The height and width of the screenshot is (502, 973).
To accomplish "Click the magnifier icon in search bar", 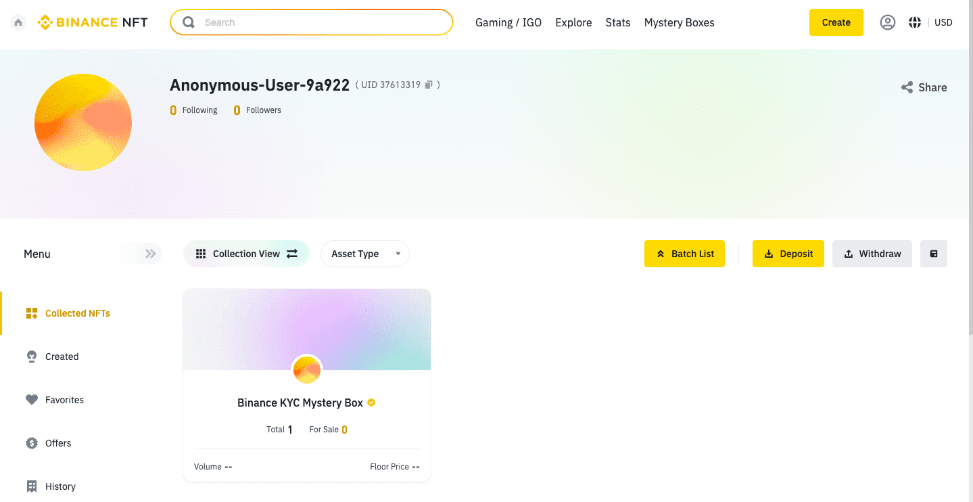I will pyautogui.click(x=189, y=22).
